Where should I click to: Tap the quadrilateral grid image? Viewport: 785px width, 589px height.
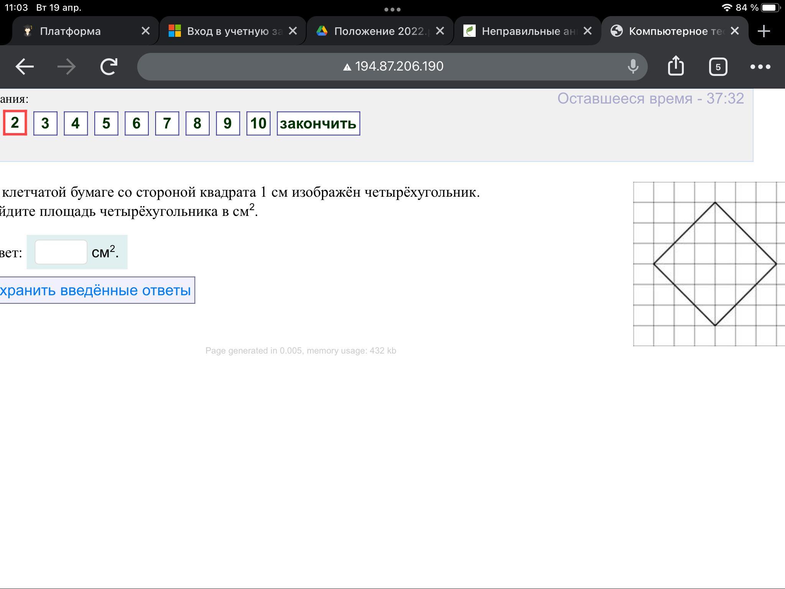(x=708, y=264)
